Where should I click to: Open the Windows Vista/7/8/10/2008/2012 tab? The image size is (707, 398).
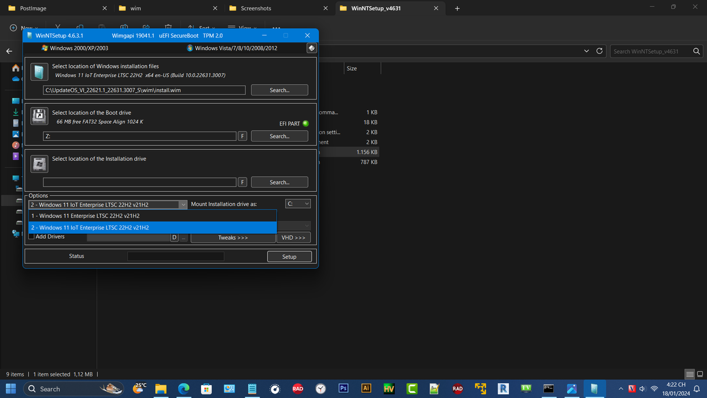click(232, 48)
